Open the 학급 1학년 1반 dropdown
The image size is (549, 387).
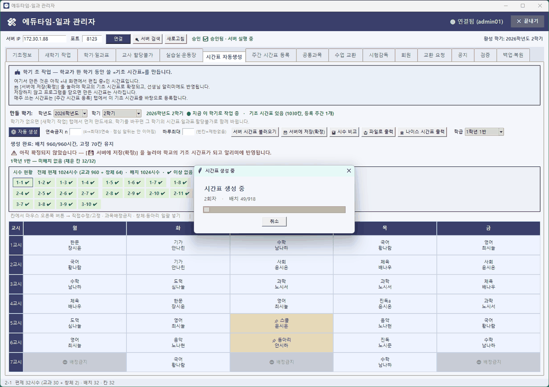(x=484, y=132)
